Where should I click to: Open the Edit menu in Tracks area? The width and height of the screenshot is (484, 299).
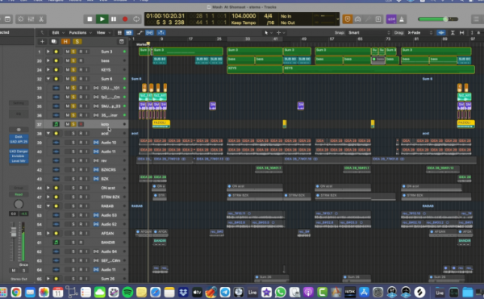[57, 33]
